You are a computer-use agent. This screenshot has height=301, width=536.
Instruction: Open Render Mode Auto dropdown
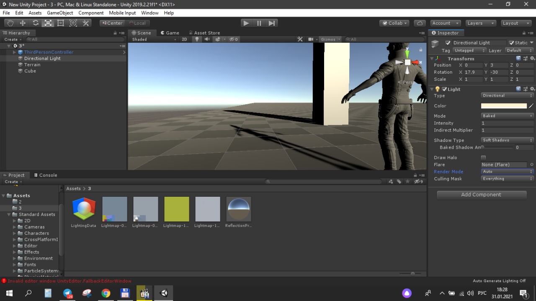click(x=508, y=172)
